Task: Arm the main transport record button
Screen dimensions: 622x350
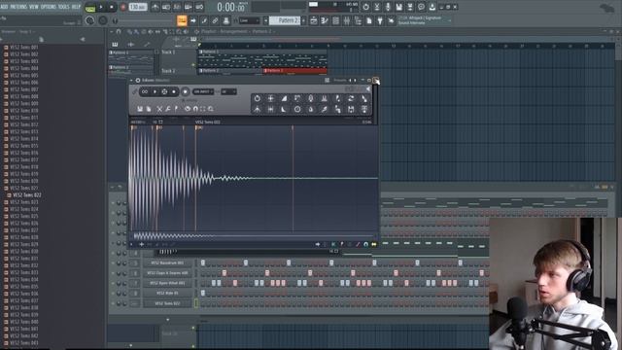Action: click(x=123, y=7)
